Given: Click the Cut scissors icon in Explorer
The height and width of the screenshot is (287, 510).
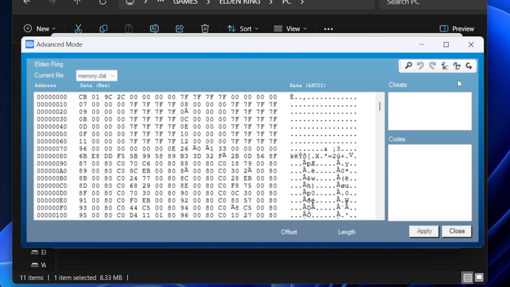Looking at the screenshot, I should click(78, 29).
